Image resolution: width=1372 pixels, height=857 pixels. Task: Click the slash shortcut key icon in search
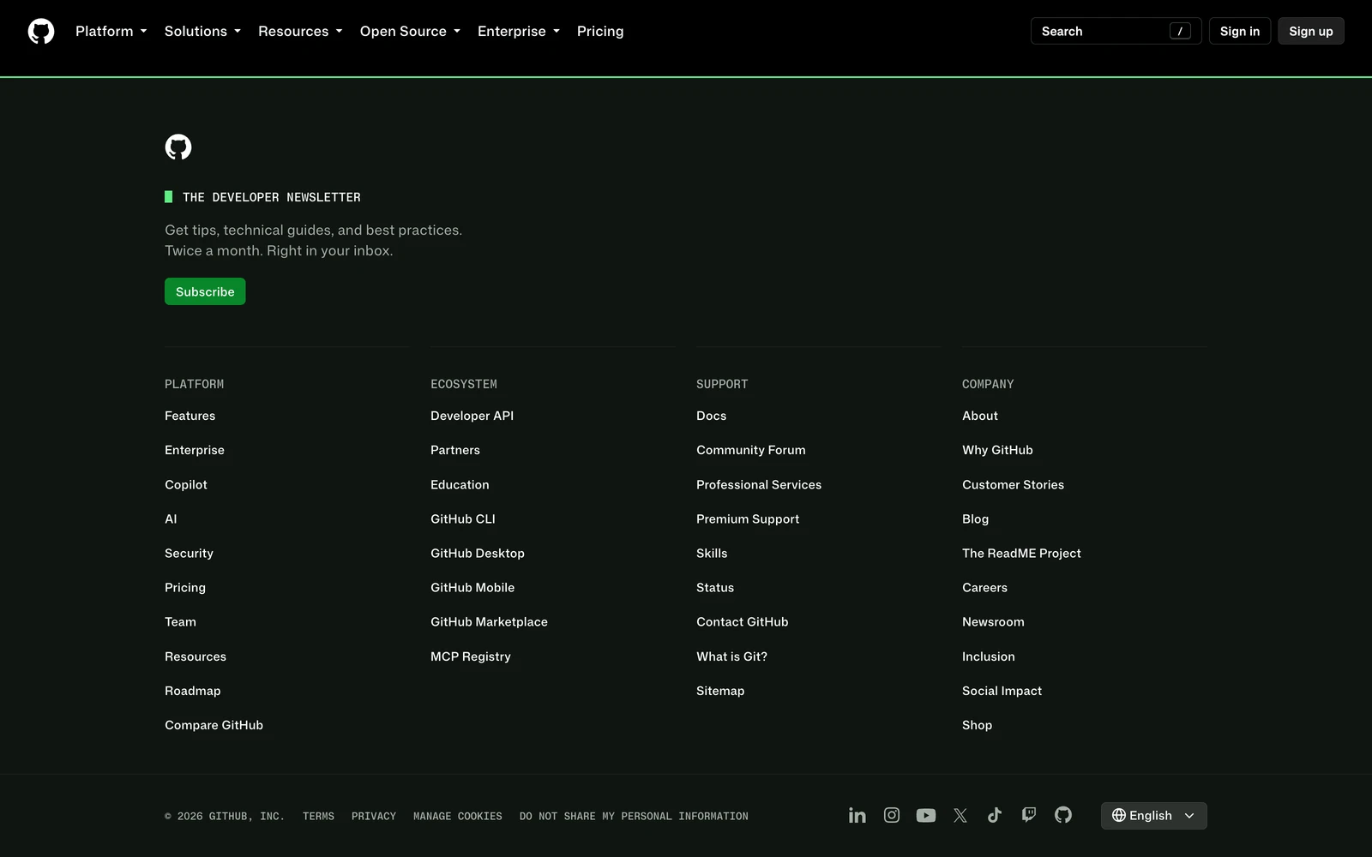pos(1180,31)
